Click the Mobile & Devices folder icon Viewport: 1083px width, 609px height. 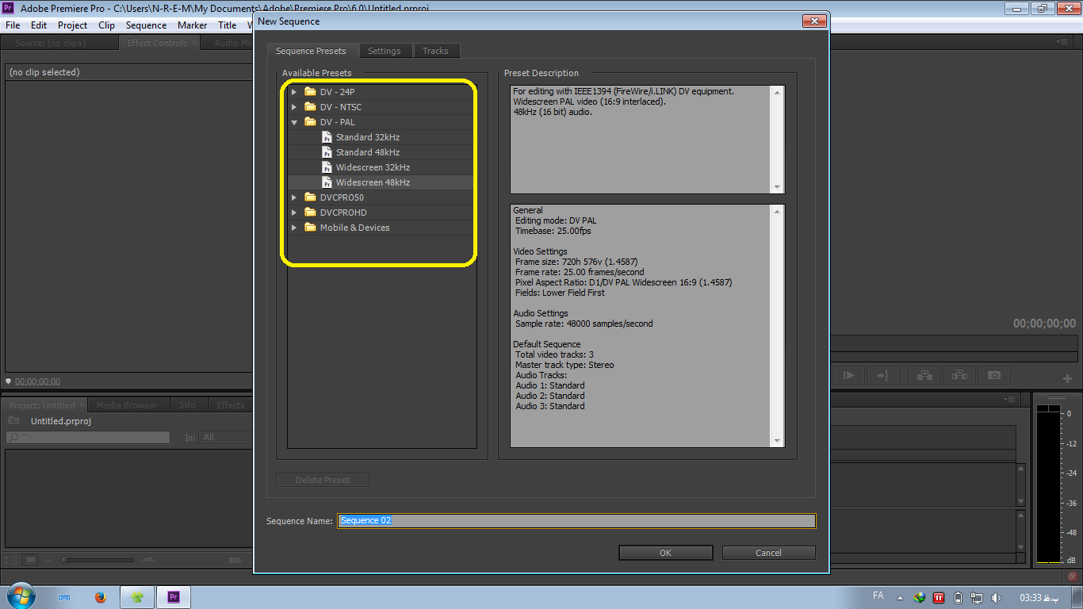pos(310,228)
